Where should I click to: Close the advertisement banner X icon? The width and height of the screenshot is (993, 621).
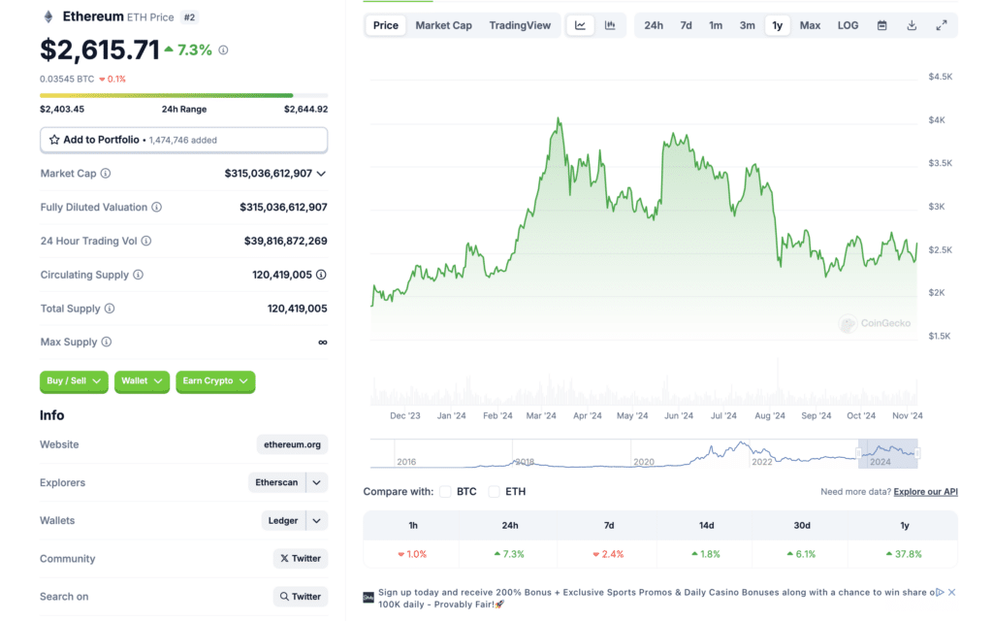tap(952, 593)
